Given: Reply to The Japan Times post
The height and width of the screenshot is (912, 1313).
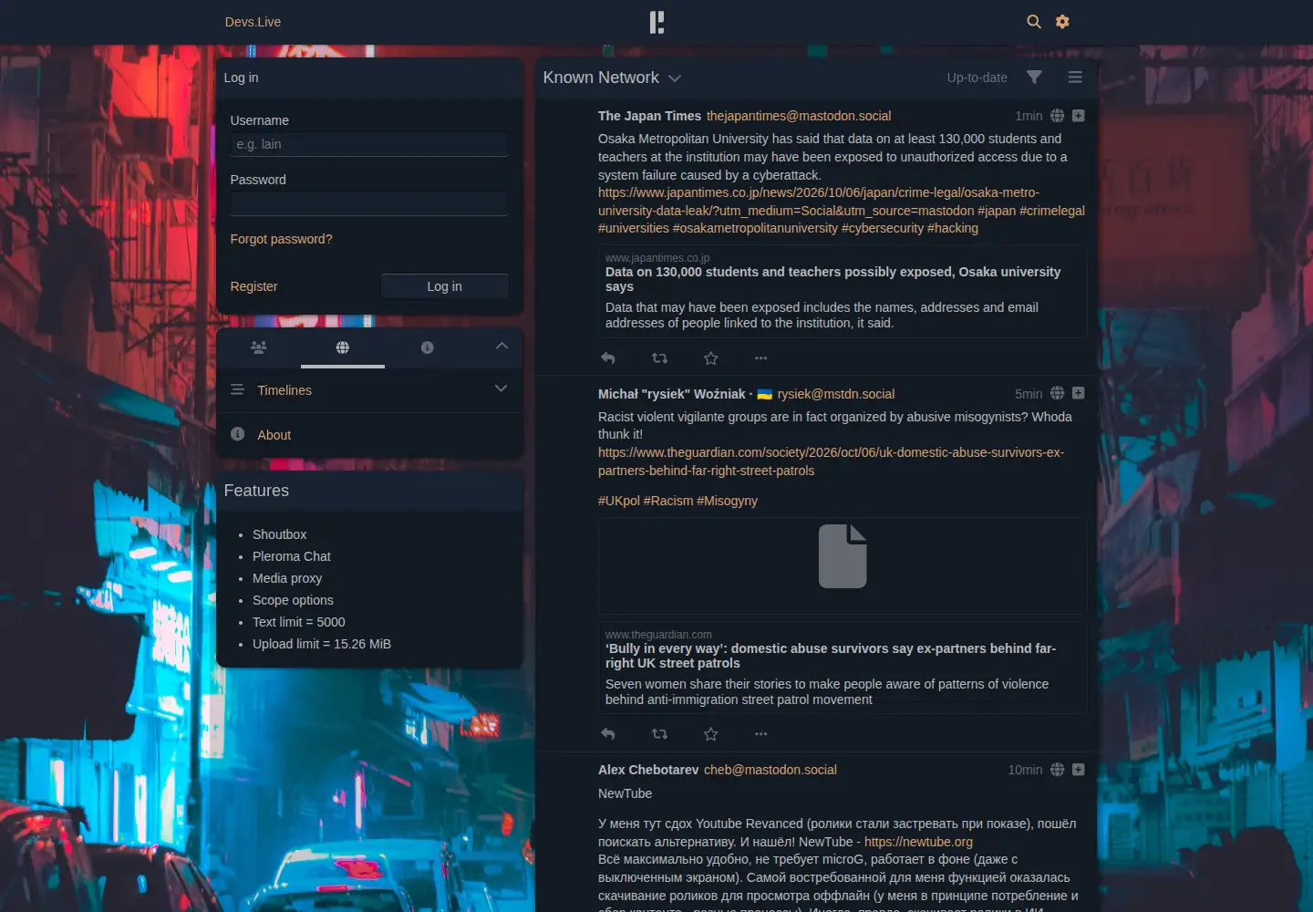Looking at the screenshot, I should [x=608, y=358].
